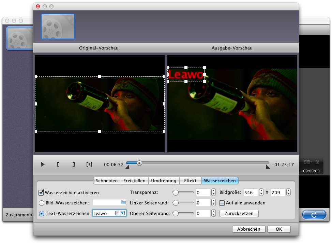Click the blue convert refresh button
The height and width of the screenshot is (244, 332).
(x=314, y=215)
